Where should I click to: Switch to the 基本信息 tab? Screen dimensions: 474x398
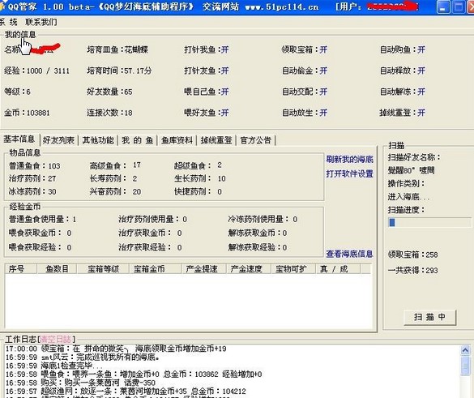19,139
